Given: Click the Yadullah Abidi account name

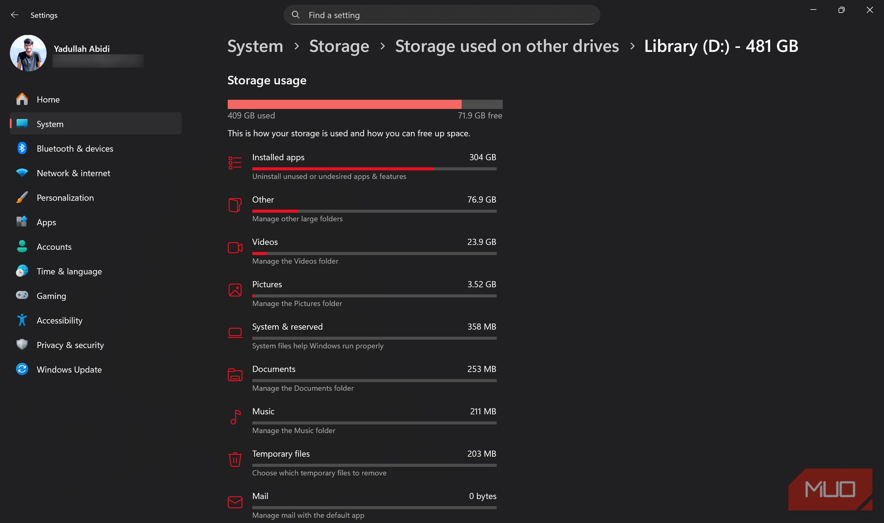Looking at the screenshot, I should tap(82, 48).
